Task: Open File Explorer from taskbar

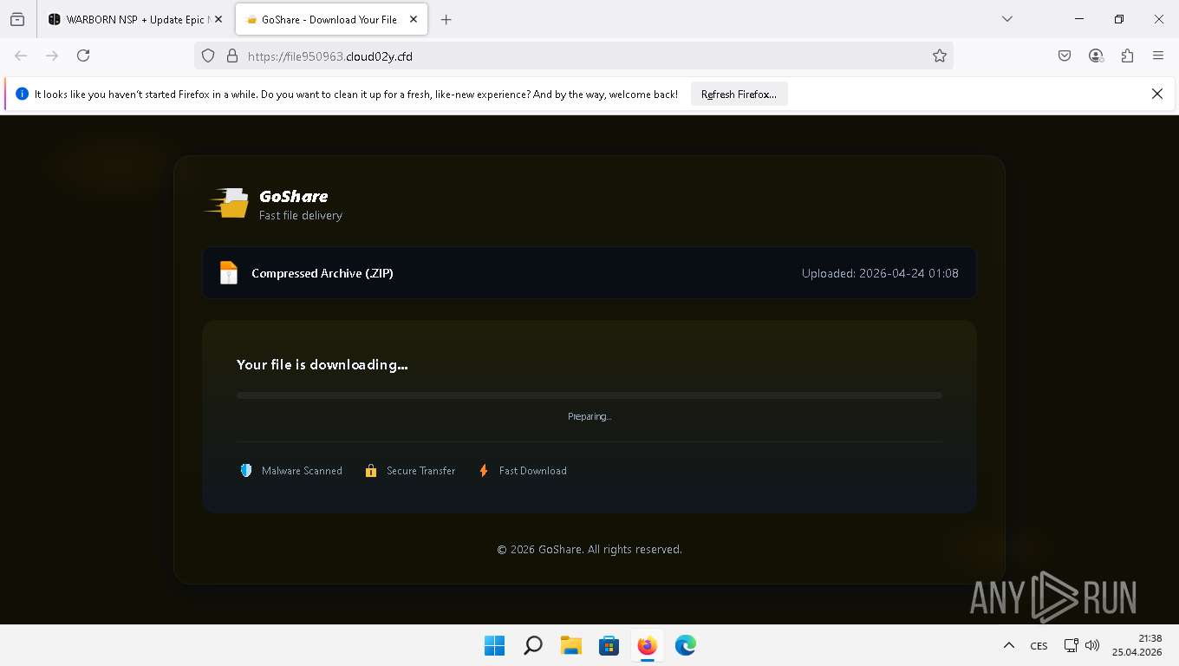Action: pyautogui.click(x=570, y=645)
